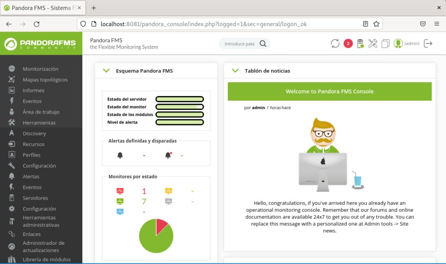
Task: Collapse the Tablón de noticias panel
Action: click(235, 70)
